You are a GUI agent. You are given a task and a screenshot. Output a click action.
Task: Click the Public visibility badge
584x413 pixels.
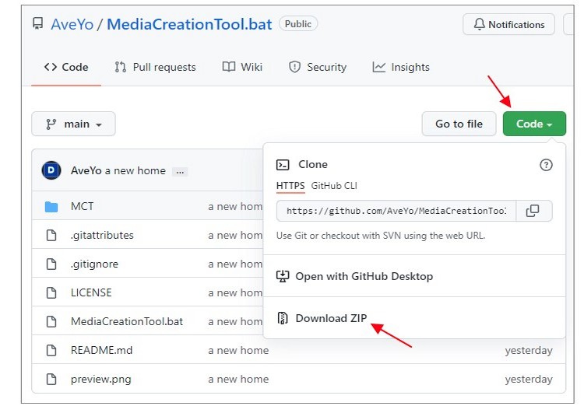coord(298,24)
